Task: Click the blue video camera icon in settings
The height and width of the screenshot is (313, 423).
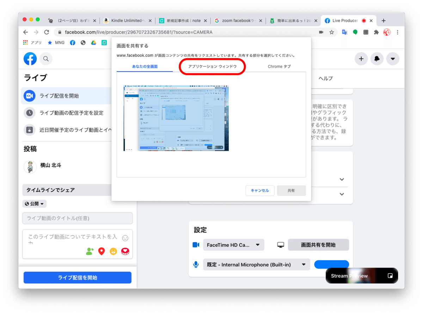Action: coord(196,245)
